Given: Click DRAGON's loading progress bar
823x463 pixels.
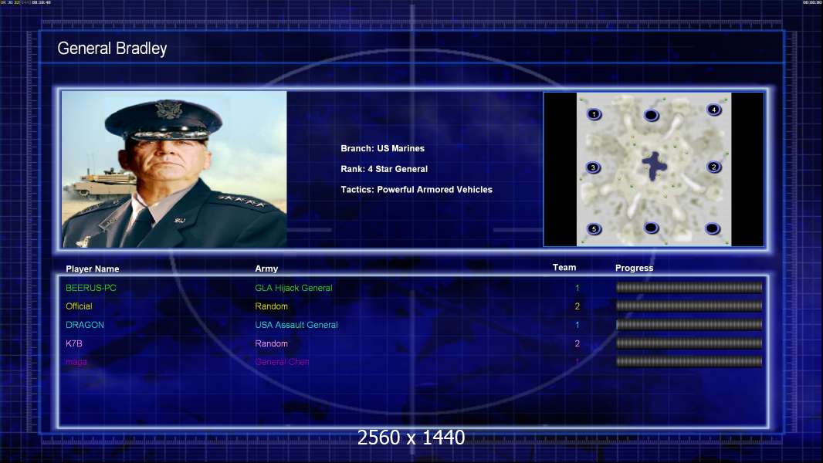Looking at the screenshot, I should click(x=689, y=325).
